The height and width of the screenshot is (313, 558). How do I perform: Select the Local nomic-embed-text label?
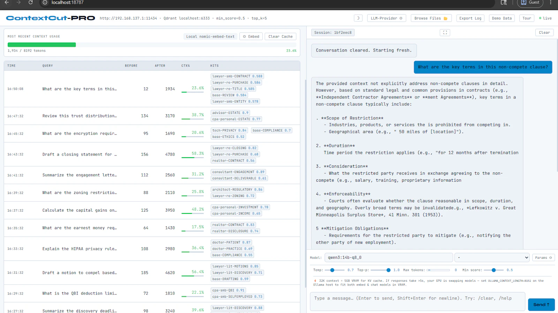pyautogui.click(x=210, y=37)
